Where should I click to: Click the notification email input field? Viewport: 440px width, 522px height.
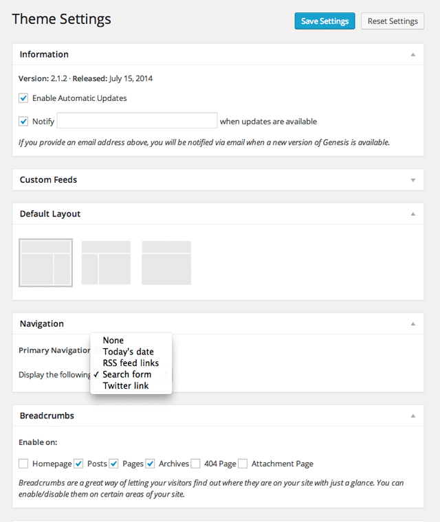click(x=137, y=122)
